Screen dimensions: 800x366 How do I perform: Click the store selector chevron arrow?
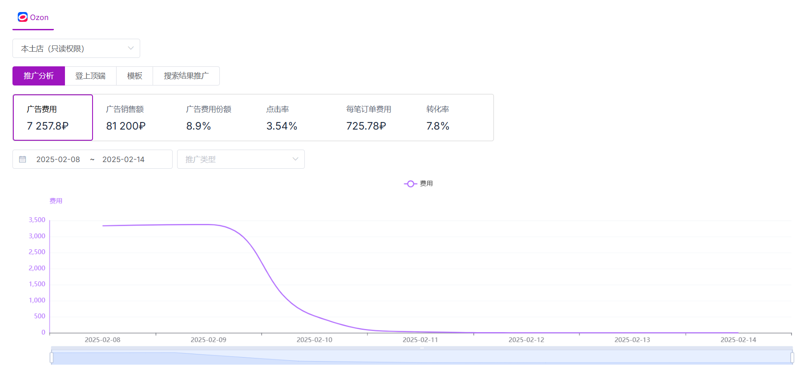[131, 48]
